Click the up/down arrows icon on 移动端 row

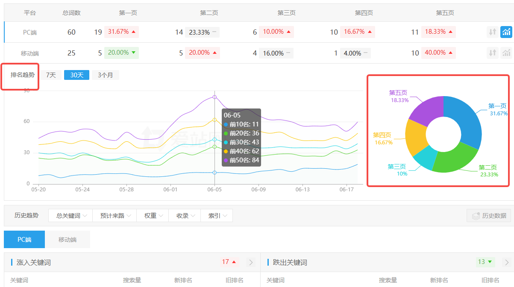pyautogui.click(x=493, y=53)
